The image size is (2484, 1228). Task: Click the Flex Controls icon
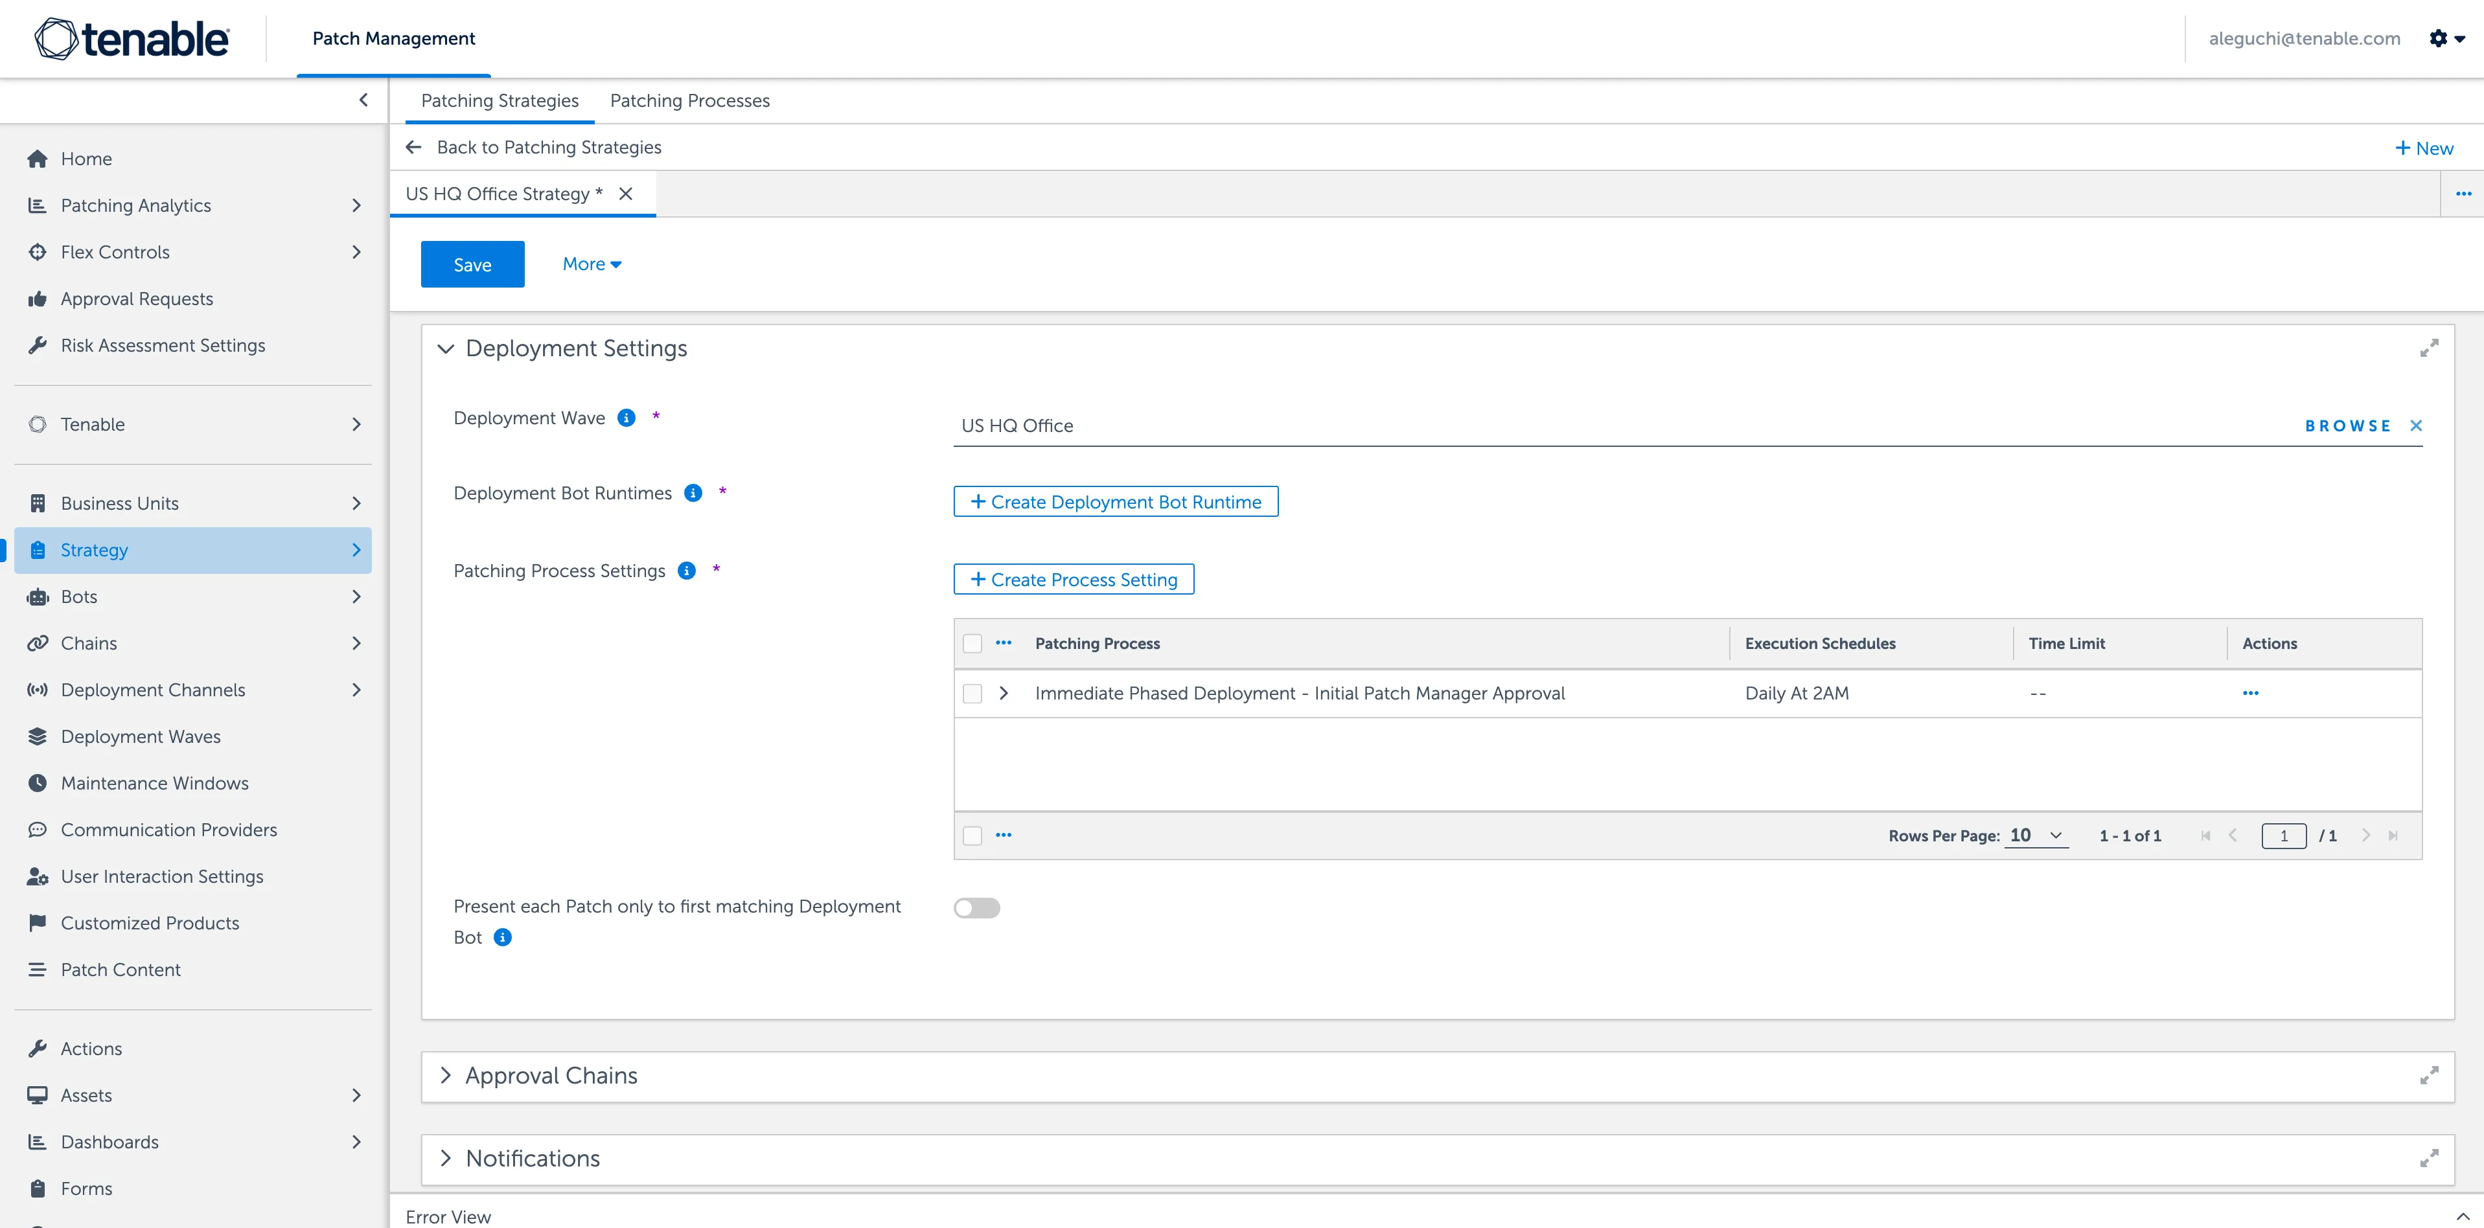(38, 253)
